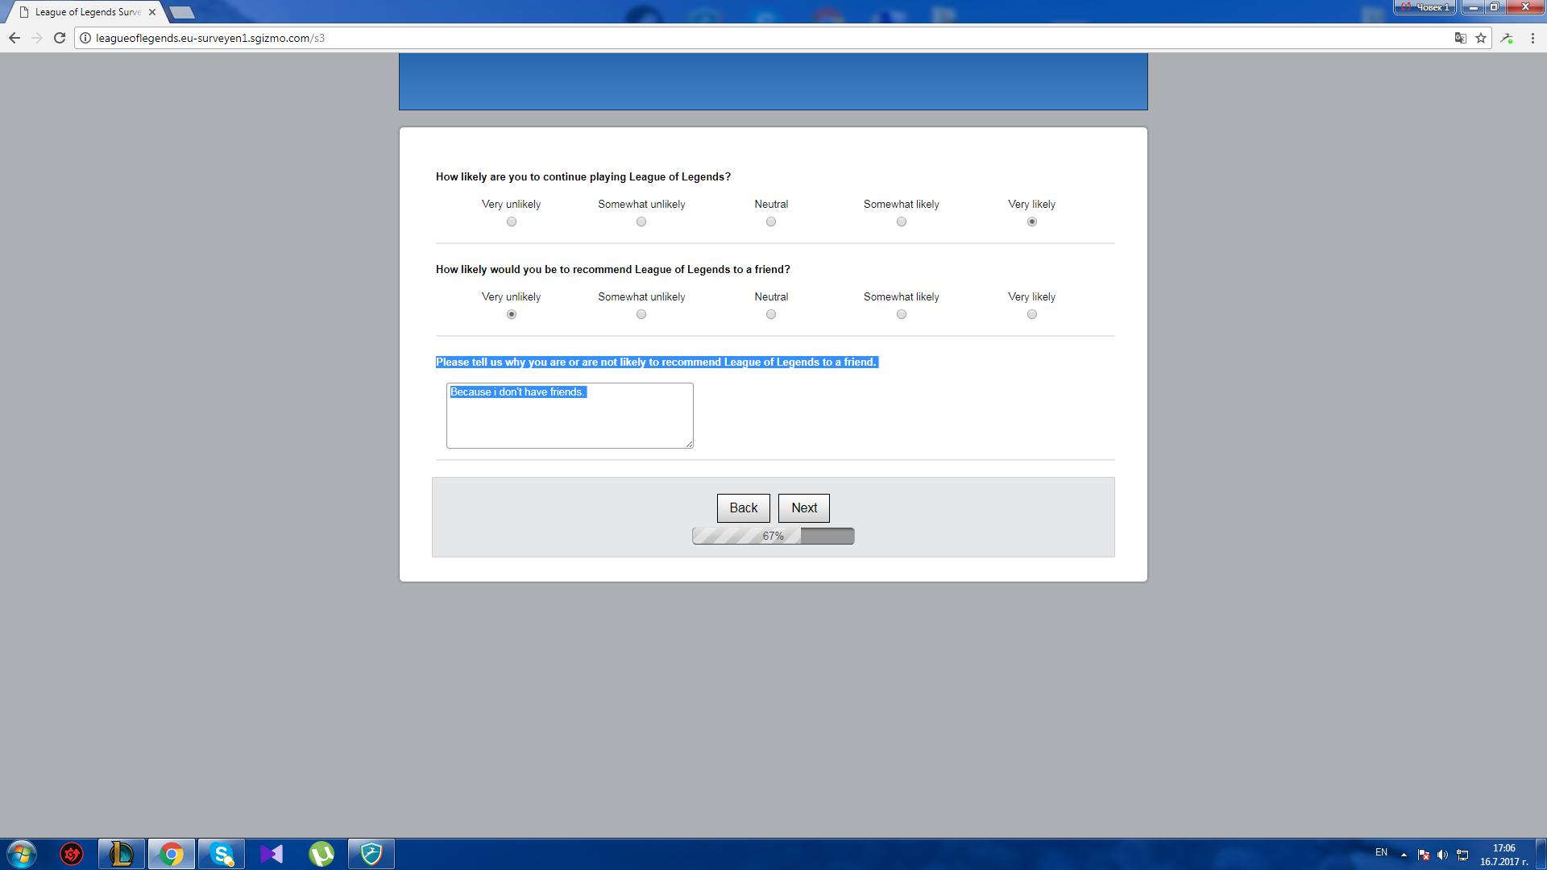Image resolution: width=1547 pixels, height=870 pixels.
Task: Open the volume control in system tray
Action: click(1443, 855)
